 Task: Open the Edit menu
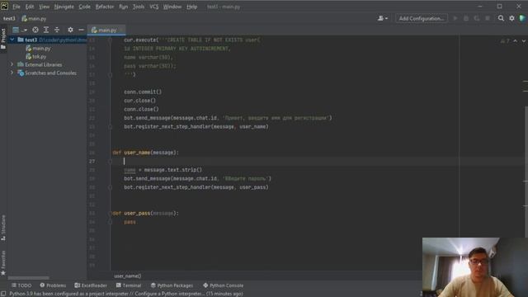tap(30, 7)
